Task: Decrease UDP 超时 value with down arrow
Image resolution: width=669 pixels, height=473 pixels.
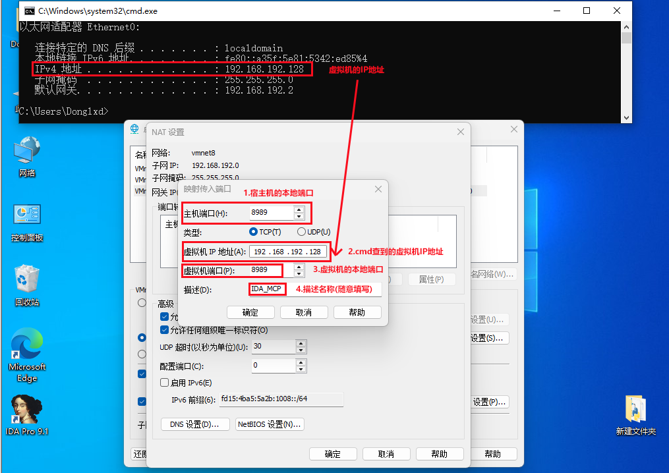Action: click(301, 350)
